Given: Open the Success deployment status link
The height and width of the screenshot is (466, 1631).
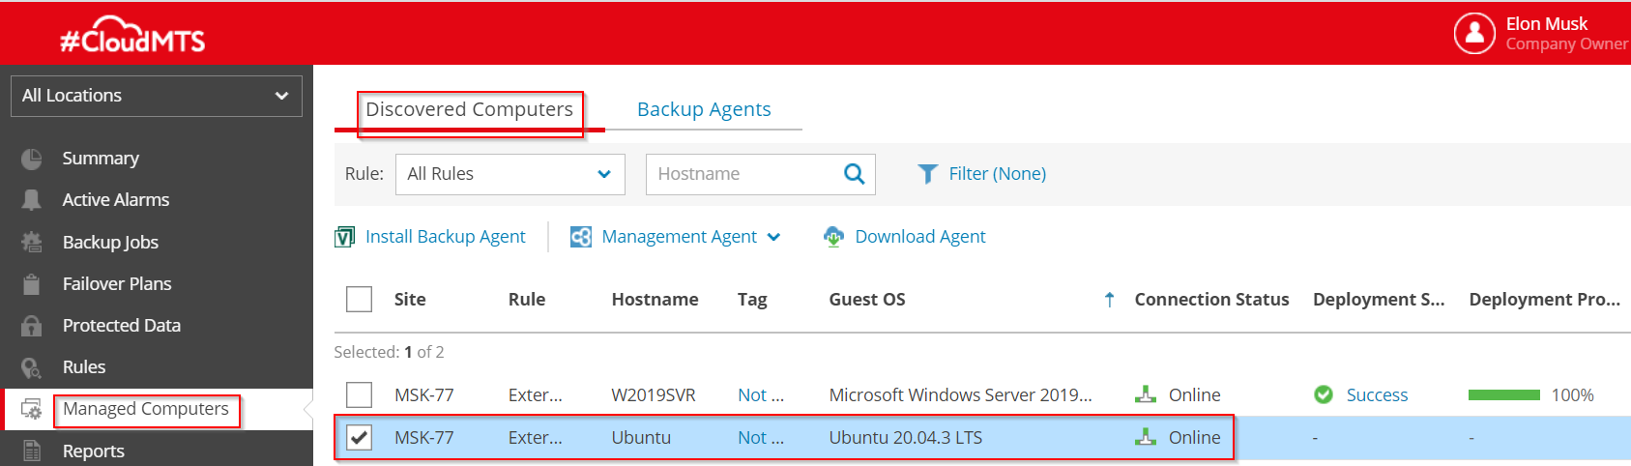Looking at the screenshot, I should (x=1377, y=395).
